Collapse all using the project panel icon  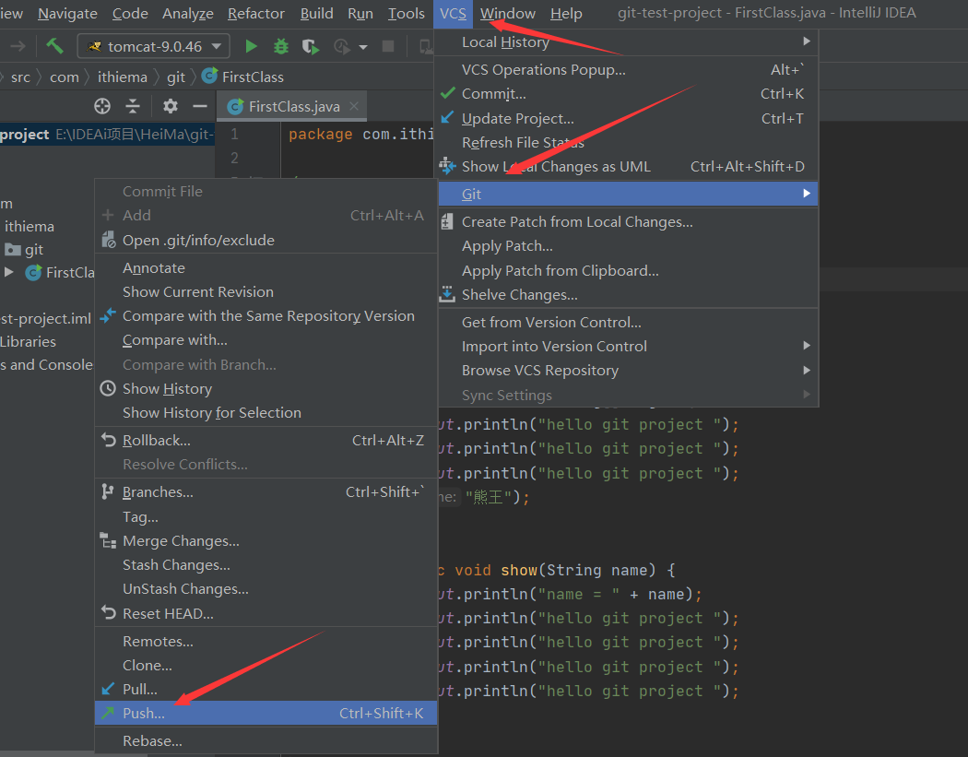click(x=133, y=106)
